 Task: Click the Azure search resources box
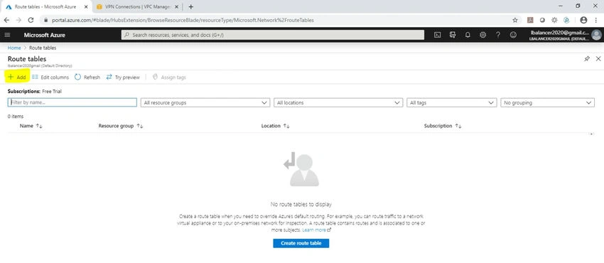point(273,35)
